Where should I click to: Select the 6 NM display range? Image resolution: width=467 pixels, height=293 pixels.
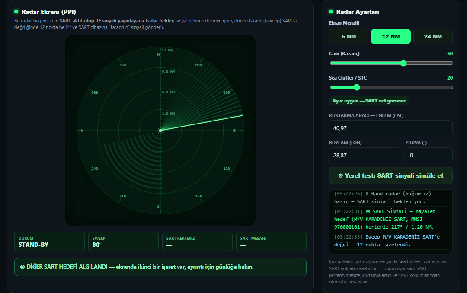349,37
